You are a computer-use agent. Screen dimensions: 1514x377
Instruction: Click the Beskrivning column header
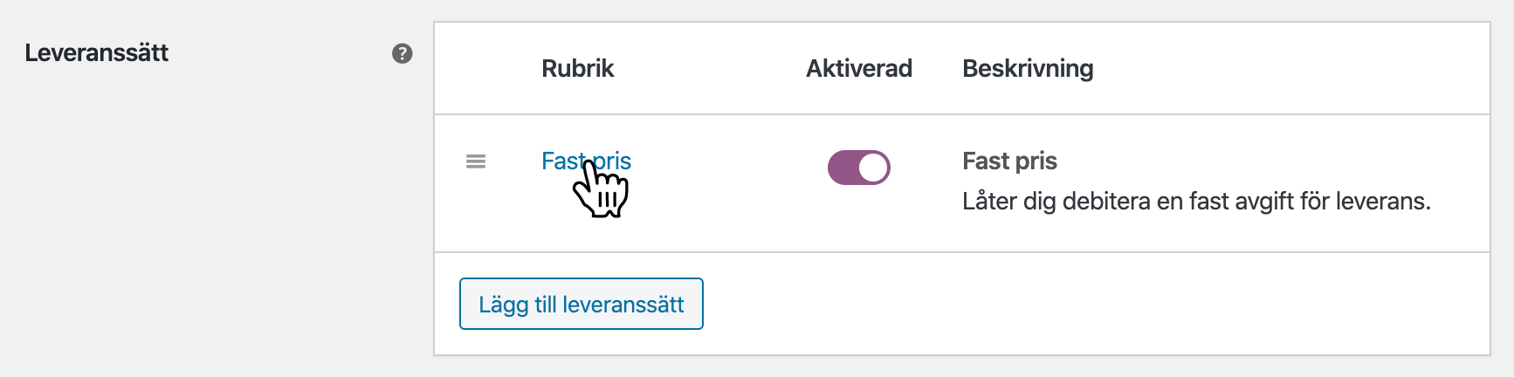[1028, 69]
